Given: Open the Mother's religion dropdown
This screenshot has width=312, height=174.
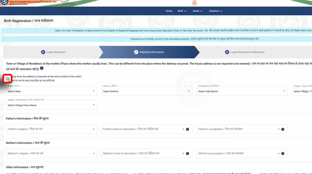Looking at the screenshot, I should pyautogui.click(x=52, y=153).
